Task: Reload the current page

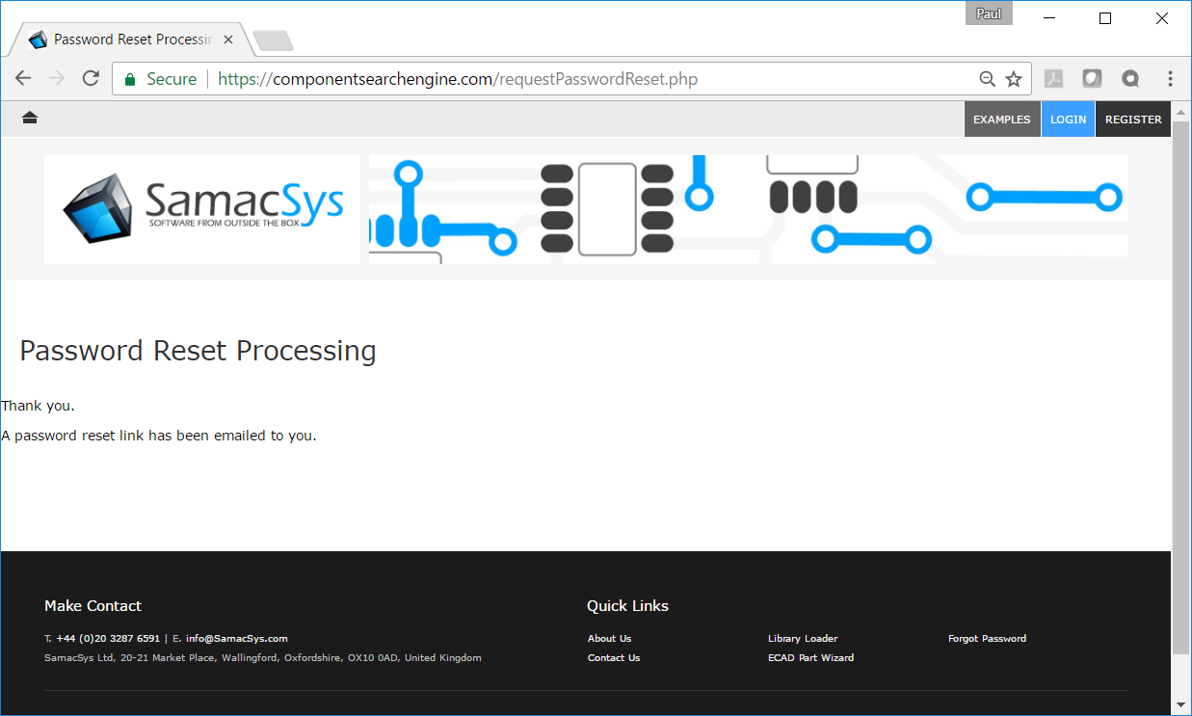Action: [x=91, y=78]
